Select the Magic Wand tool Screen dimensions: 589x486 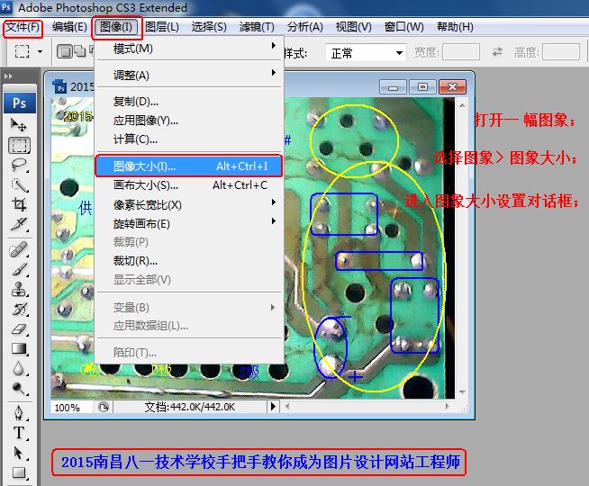click(x=19, y=184)
